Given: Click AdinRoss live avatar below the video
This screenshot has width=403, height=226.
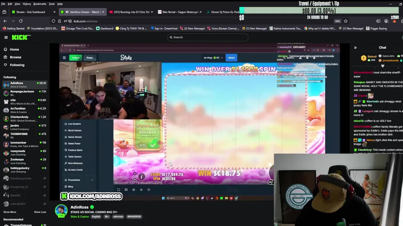Looking at the screenshot, I should (x=61, y=211).
